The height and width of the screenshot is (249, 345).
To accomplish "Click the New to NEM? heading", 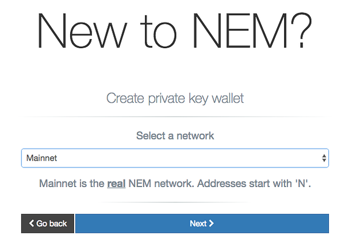I will pyautogui.click(x=175, y=31).
